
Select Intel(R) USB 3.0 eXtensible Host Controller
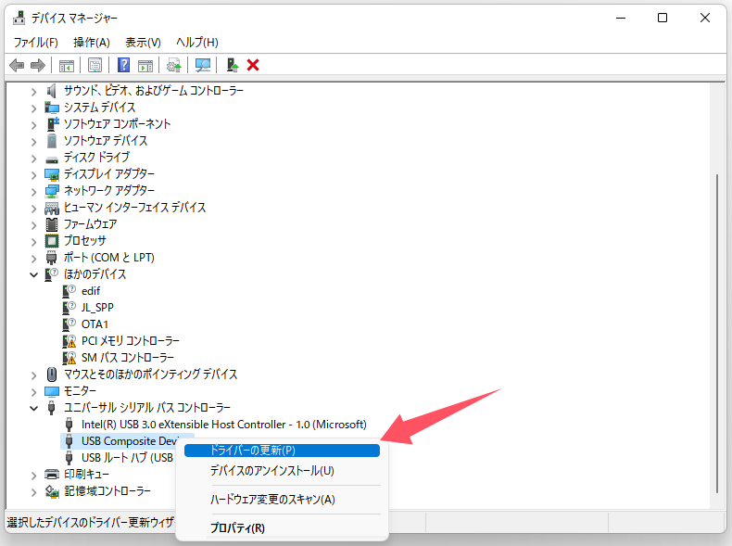point(224,425)
